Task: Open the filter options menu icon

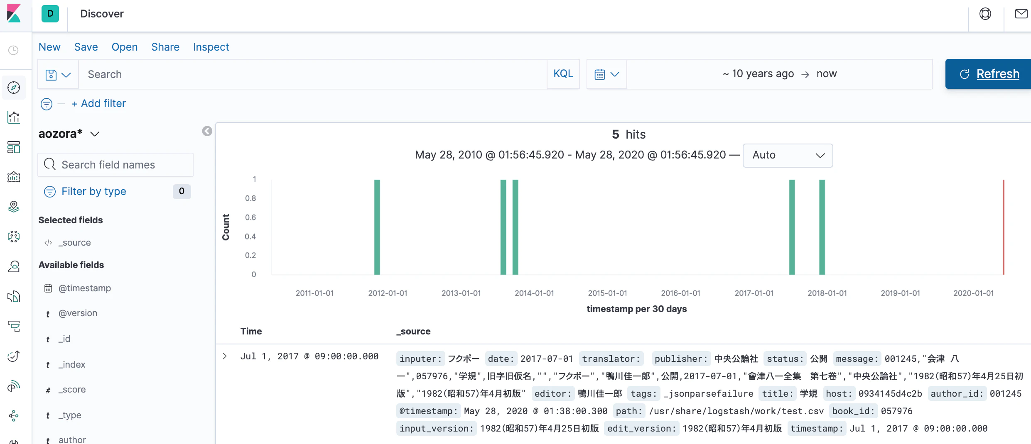Action: point(47,104)
